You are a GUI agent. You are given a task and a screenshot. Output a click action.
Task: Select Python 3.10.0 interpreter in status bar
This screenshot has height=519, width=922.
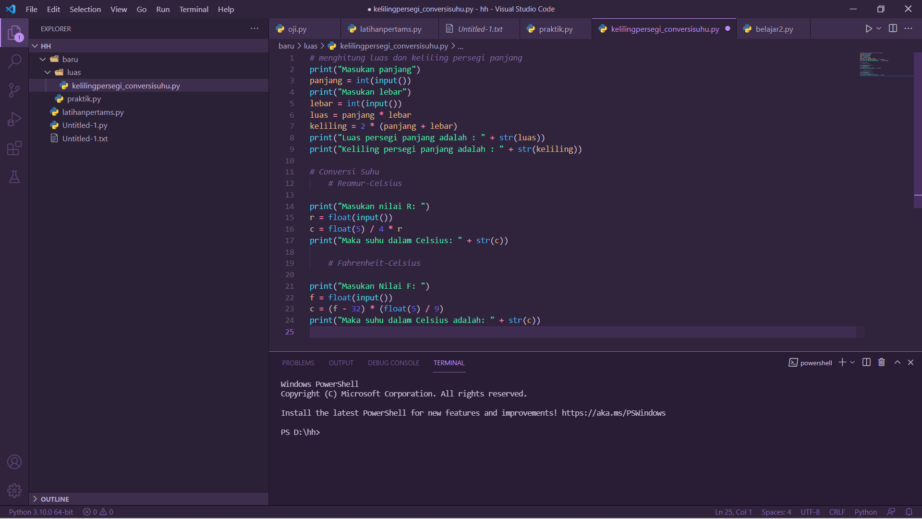tap(40, 512)
